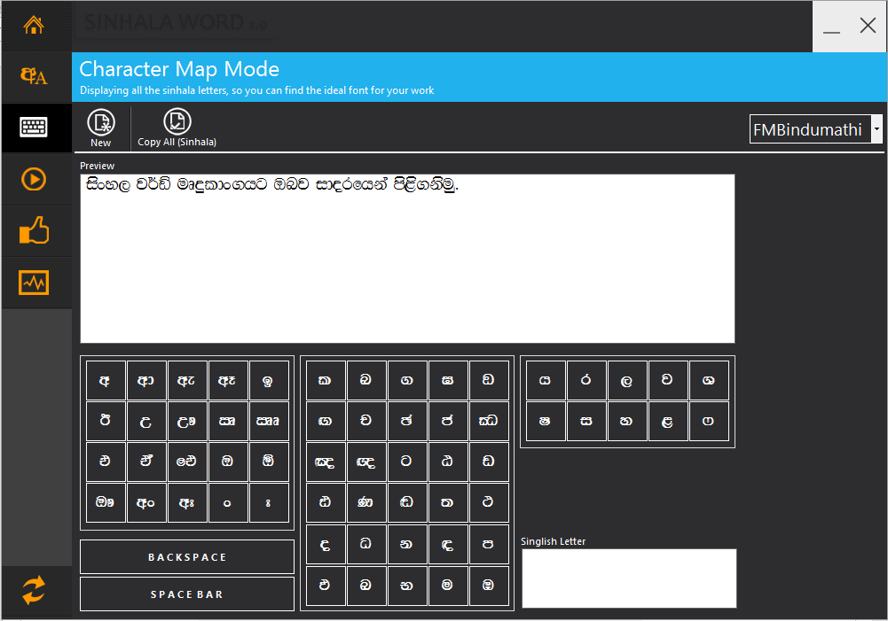Viewport: 888px width, 621px height.
Task: Insert the letter ය (ya) key
Action: coord(546,380)
